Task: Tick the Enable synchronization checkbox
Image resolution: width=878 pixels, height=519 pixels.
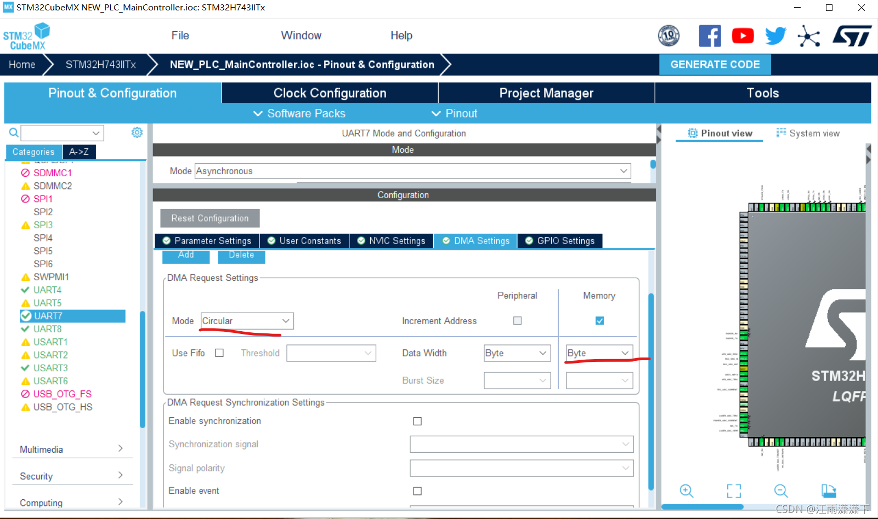Action: 417,421
